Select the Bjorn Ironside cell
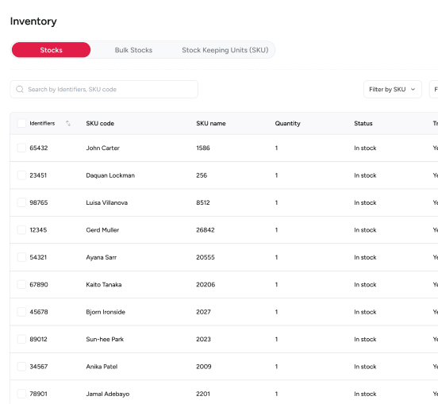The image size is (438, 404). tap(106, 312)
